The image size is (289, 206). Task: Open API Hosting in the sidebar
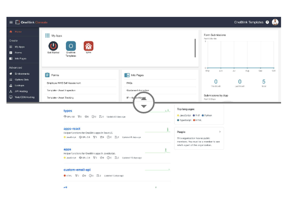(18, 91)
